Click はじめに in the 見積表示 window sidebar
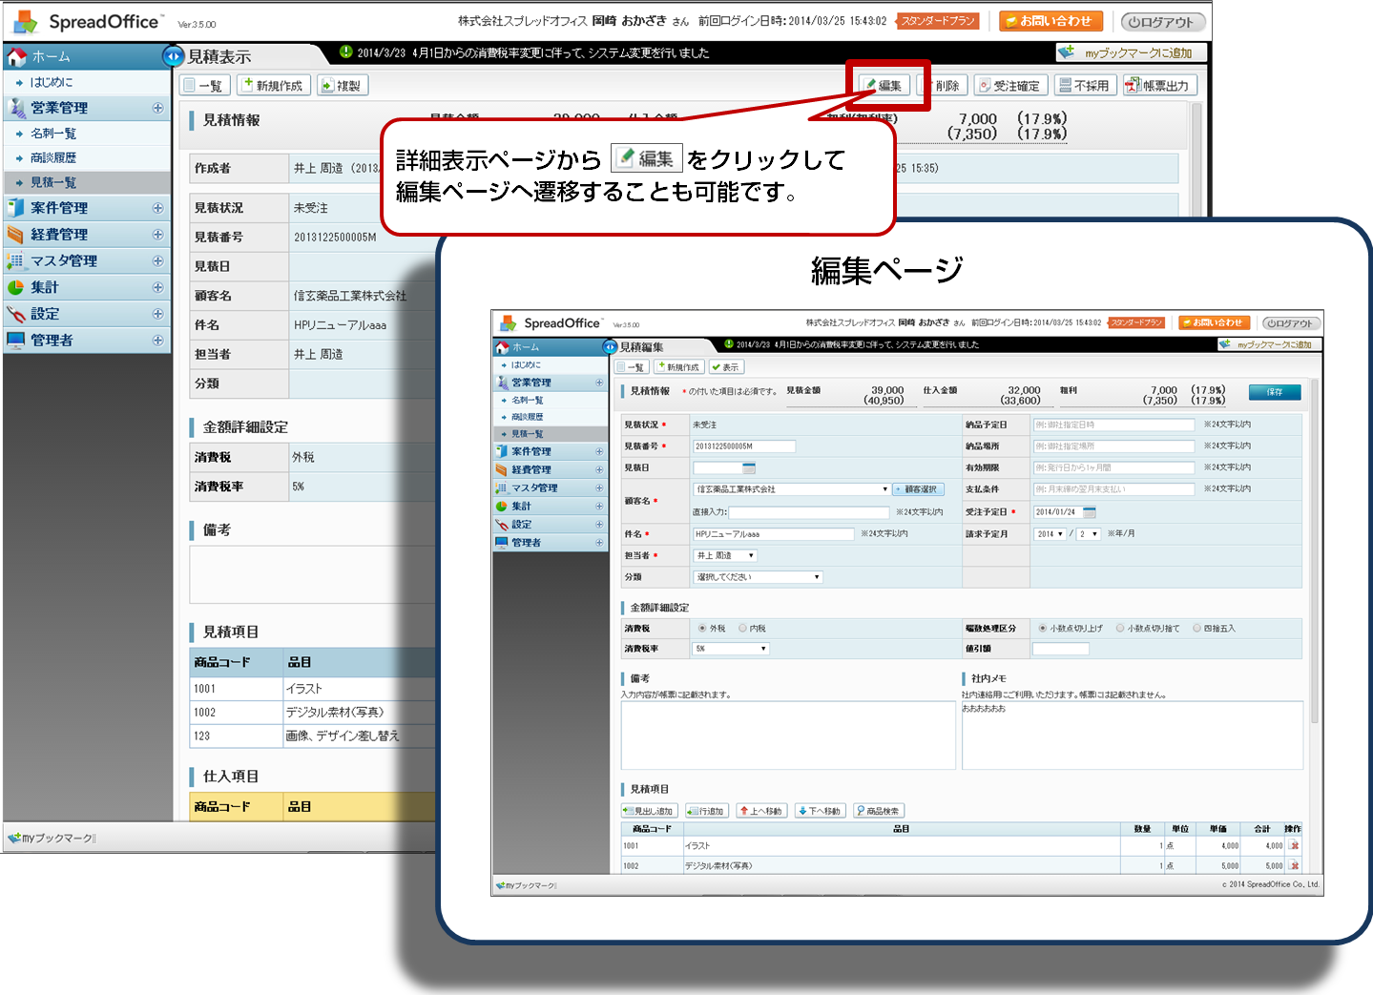The width and height of the screenshot is (1373, 995). (86, 83)
